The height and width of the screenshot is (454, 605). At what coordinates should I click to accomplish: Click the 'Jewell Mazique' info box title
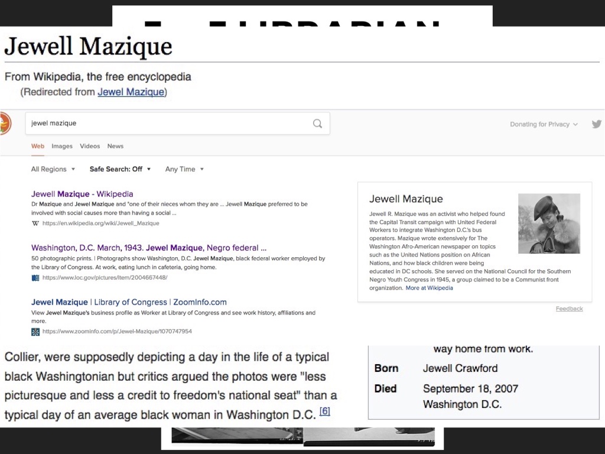406,199
